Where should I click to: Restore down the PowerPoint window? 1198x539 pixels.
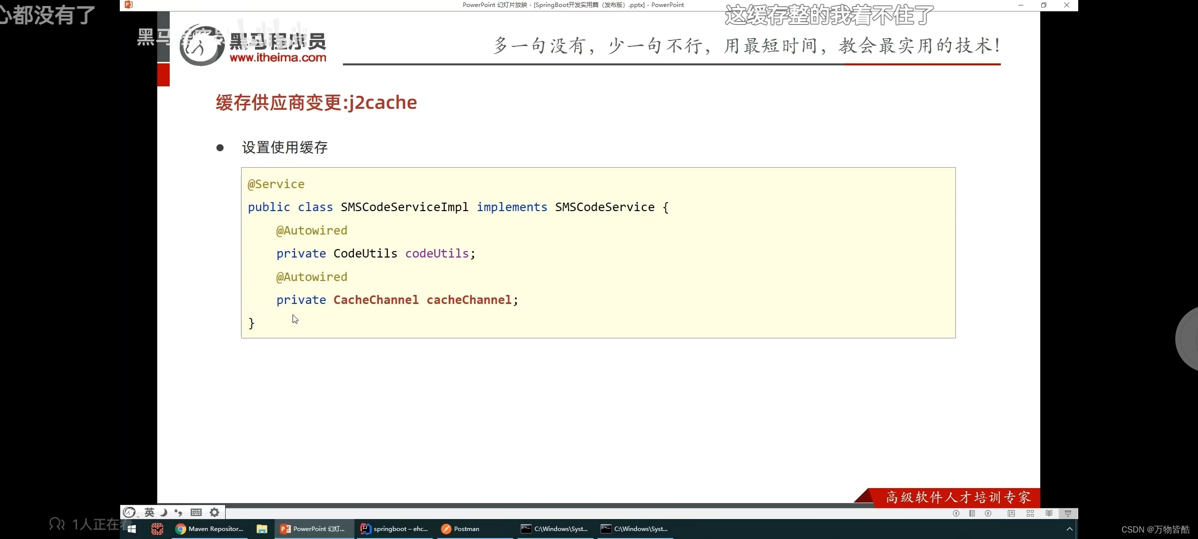point(1044,5)
